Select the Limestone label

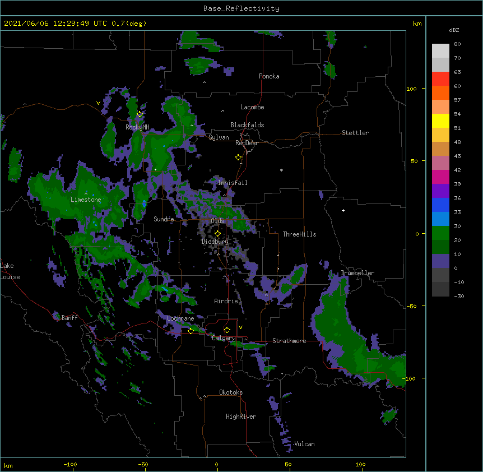[x=86, y=200]
